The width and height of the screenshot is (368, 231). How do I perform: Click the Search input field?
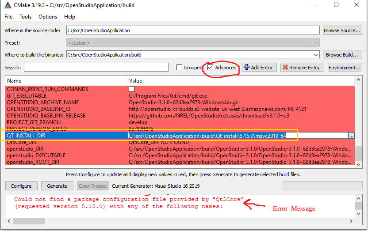(96, 68)
